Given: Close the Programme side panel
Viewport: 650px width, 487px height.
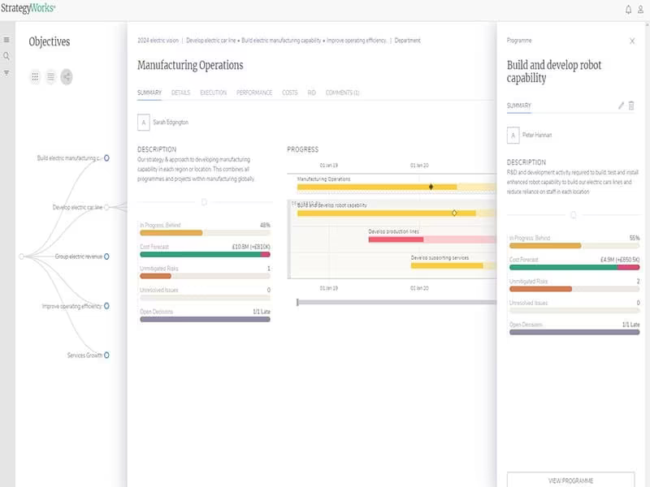Looking at the screenshot, I should 632,41.
